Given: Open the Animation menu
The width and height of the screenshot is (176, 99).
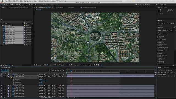Looking at the screenshot, I should click(47, 1).
